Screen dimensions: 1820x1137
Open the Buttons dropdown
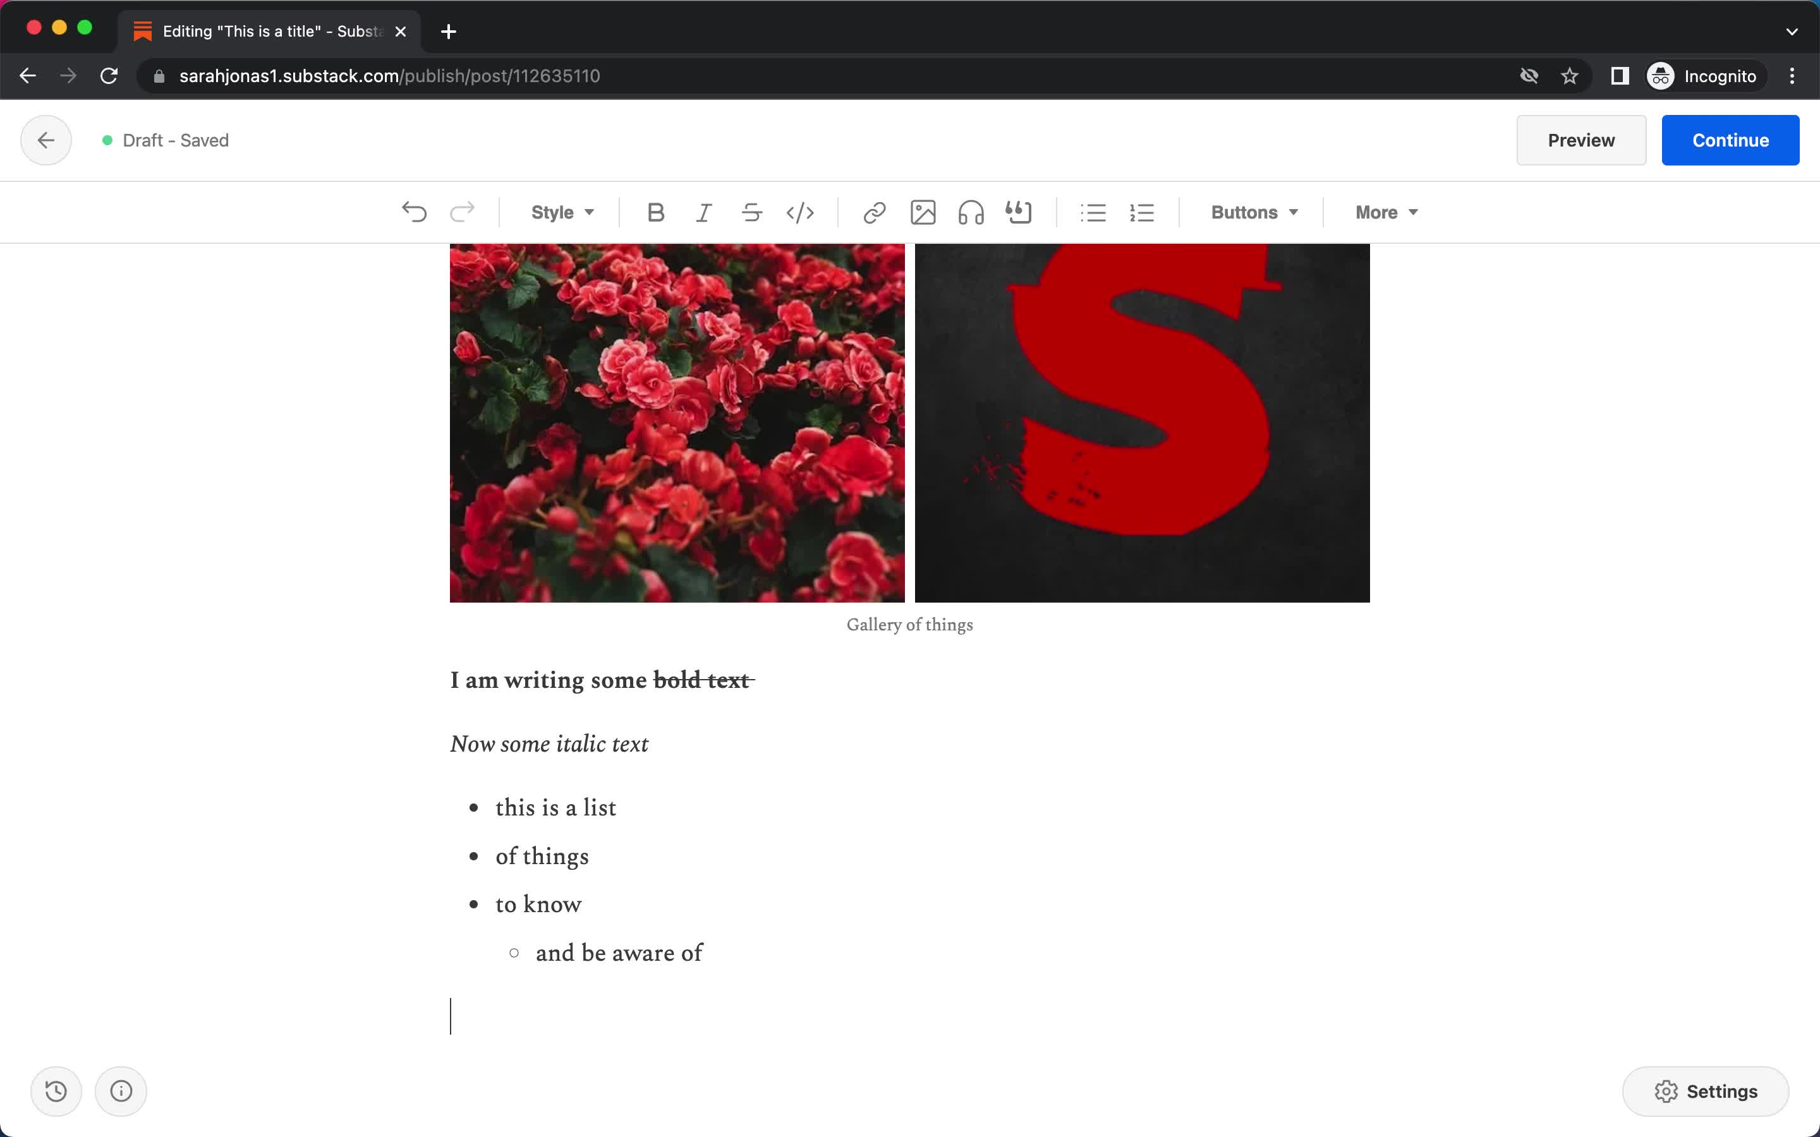coord(1254,212)
